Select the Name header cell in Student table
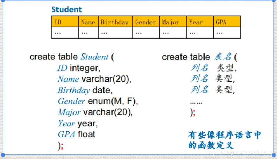The image size is (277, 159). point(89,22)
